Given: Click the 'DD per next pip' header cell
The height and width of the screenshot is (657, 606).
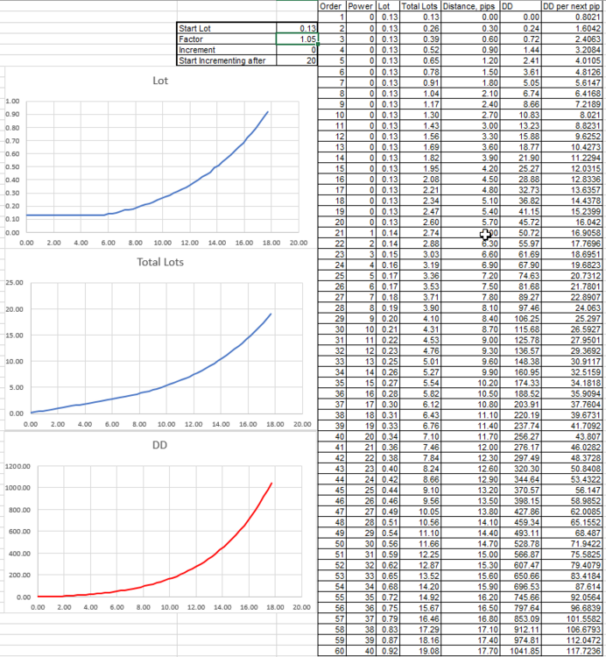Looking at the screenshot, I should coord(572,6).
